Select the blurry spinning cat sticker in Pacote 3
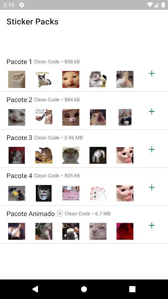Screen dimensions: 168x299 [98, 155]
